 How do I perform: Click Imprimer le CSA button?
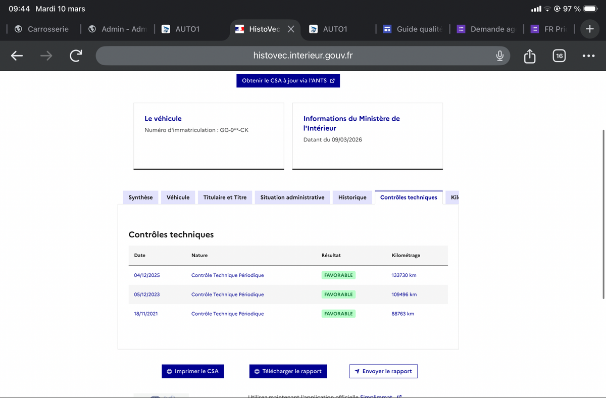192,371
